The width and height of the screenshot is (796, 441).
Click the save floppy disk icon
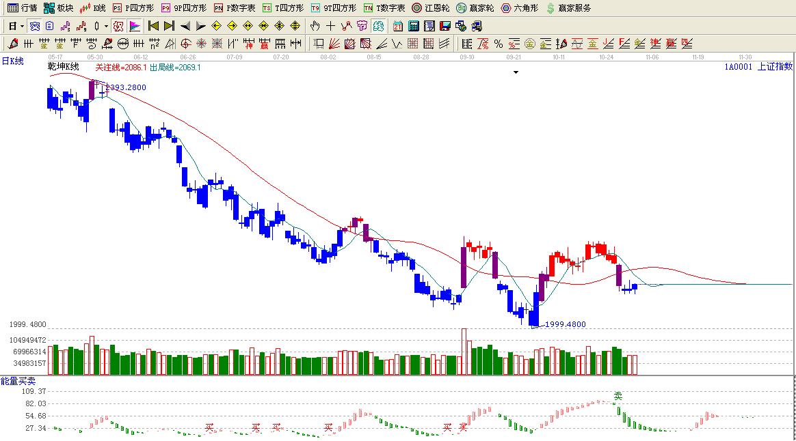(445, 26)
